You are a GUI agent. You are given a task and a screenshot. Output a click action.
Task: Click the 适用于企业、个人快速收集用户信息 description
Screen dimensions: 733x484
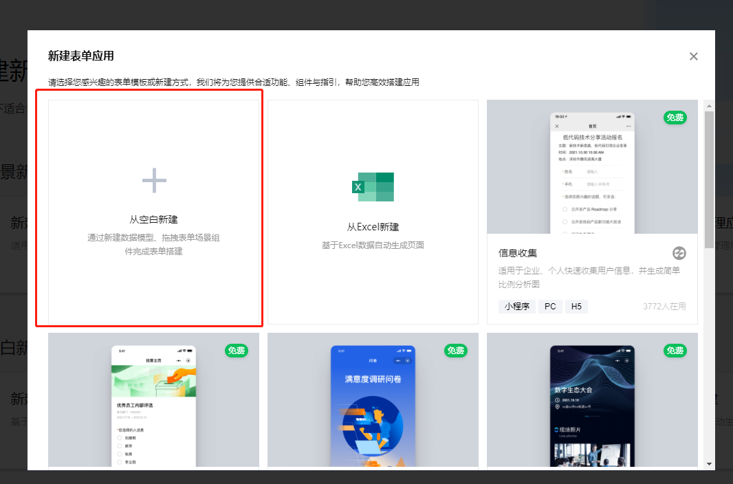click(589, 278)
